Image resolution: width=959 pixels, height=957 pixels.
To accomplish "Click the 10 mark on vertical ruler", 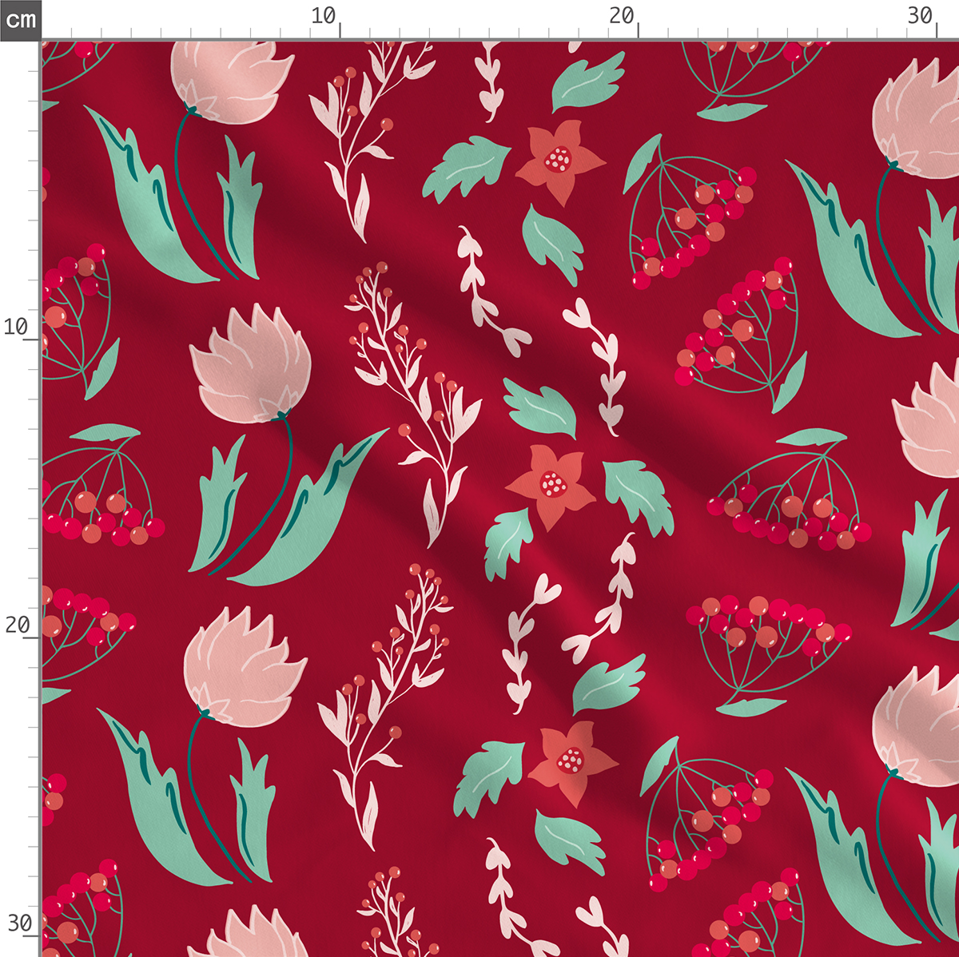I will tap(16, 327).
